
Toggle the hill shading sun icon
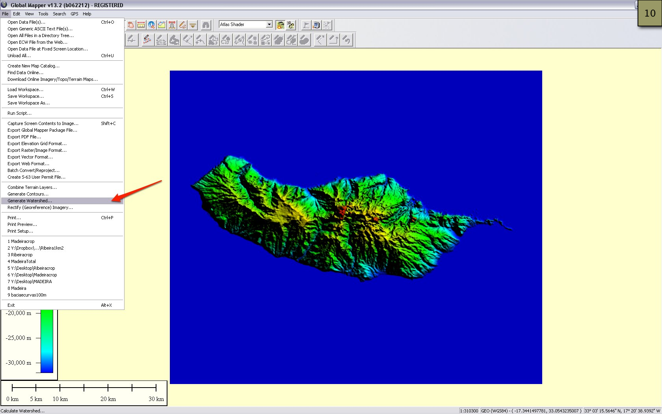click(280, 25)
